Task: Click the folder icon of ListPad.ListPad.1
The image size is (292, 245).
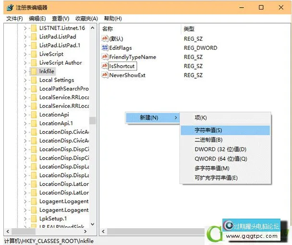Action: tap(34, 46)
